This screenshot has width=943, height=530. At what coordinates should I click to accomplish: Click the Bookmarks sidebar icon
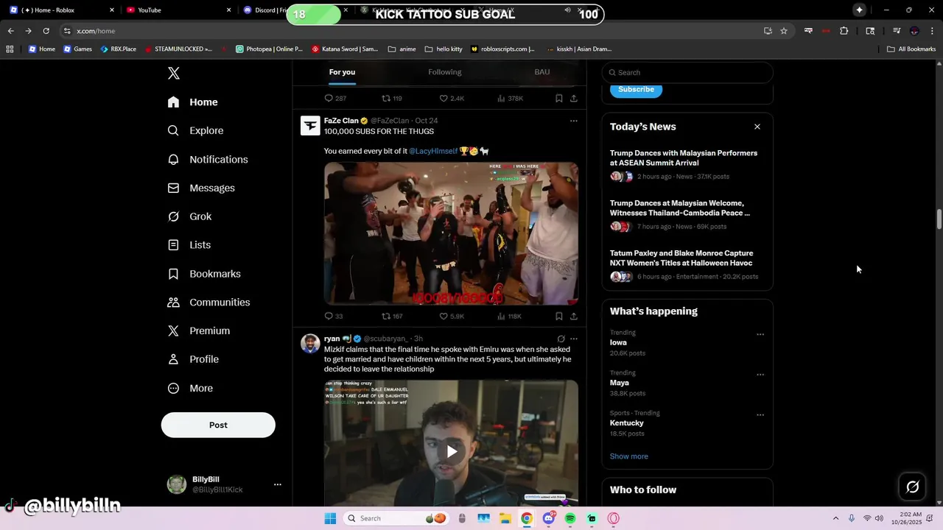coord(173,274)
